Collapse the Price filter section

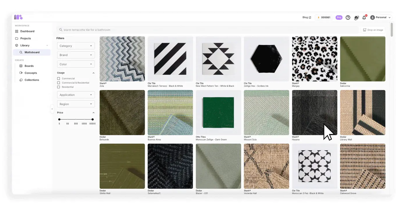[93, 113]
